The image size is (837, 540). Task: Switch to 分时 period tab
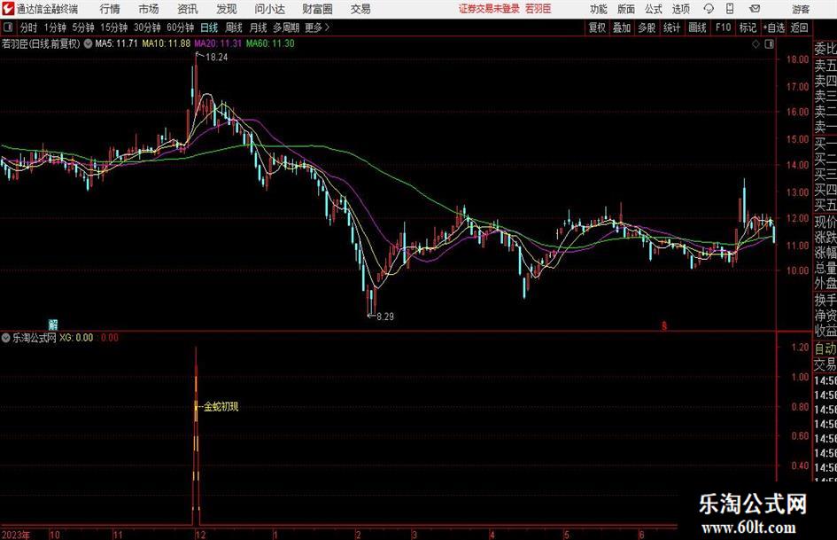click(28, 27)
